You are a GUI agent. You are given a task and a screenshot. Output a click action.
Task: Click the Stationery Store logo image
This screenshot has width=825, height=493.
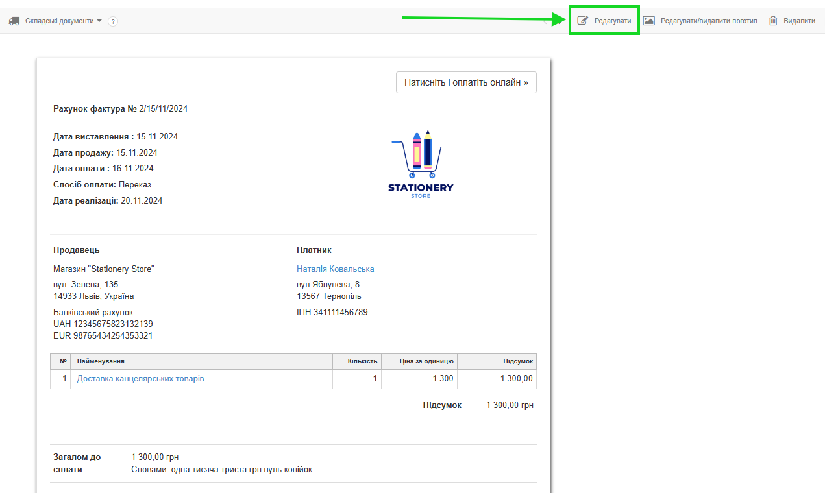click(421, 165)
